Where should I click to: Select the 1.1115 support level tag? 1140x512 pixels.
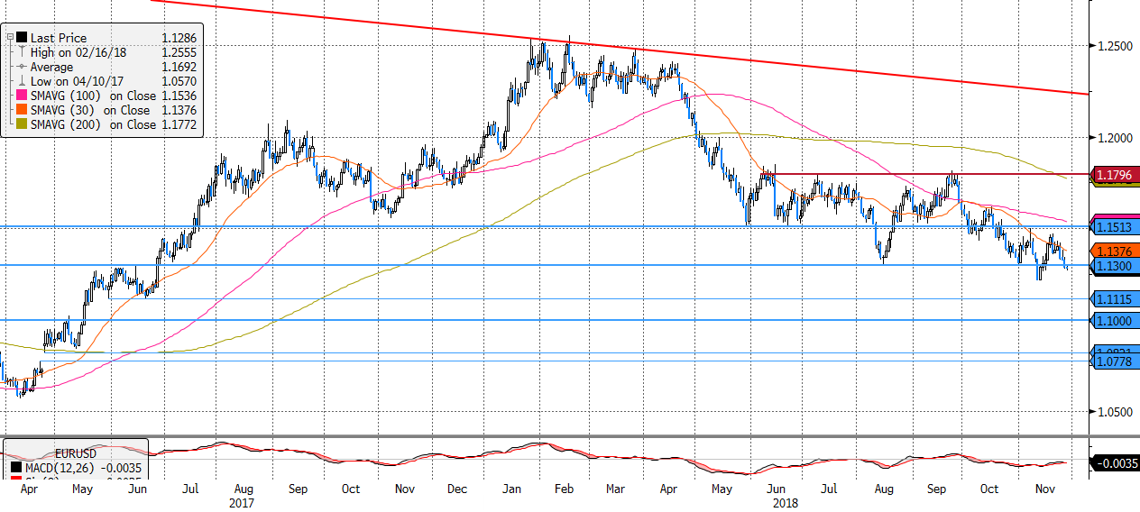pyautogui.click(x=1115, y=299)
